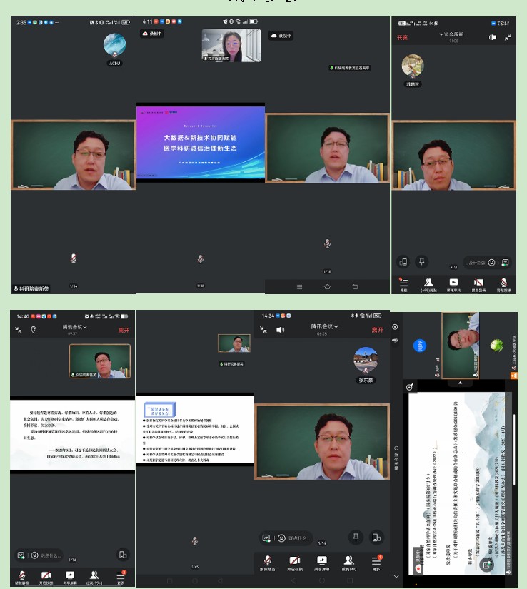527x589 pixels.
Task: Minimize the meeting in the 14:34 screenshot
Action: coord(263,330)
